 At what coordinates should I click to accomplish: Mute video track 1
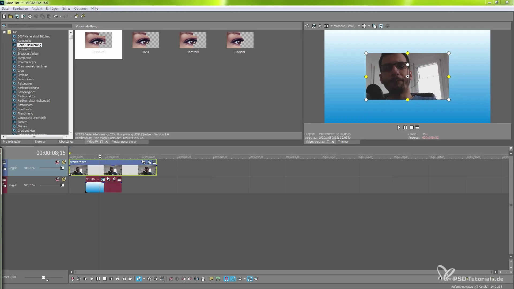pos(57,162)
